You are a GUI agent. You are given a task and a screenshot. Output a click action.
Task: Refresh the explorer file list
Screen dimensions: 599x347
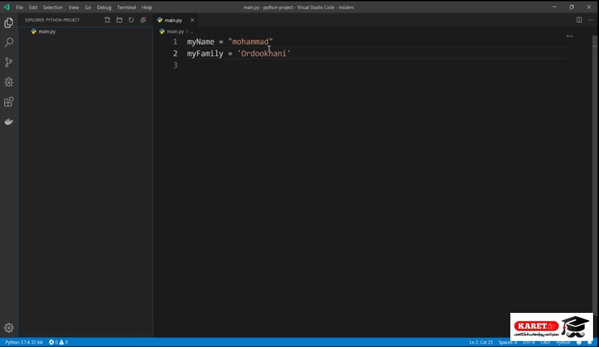click(131, 20)
